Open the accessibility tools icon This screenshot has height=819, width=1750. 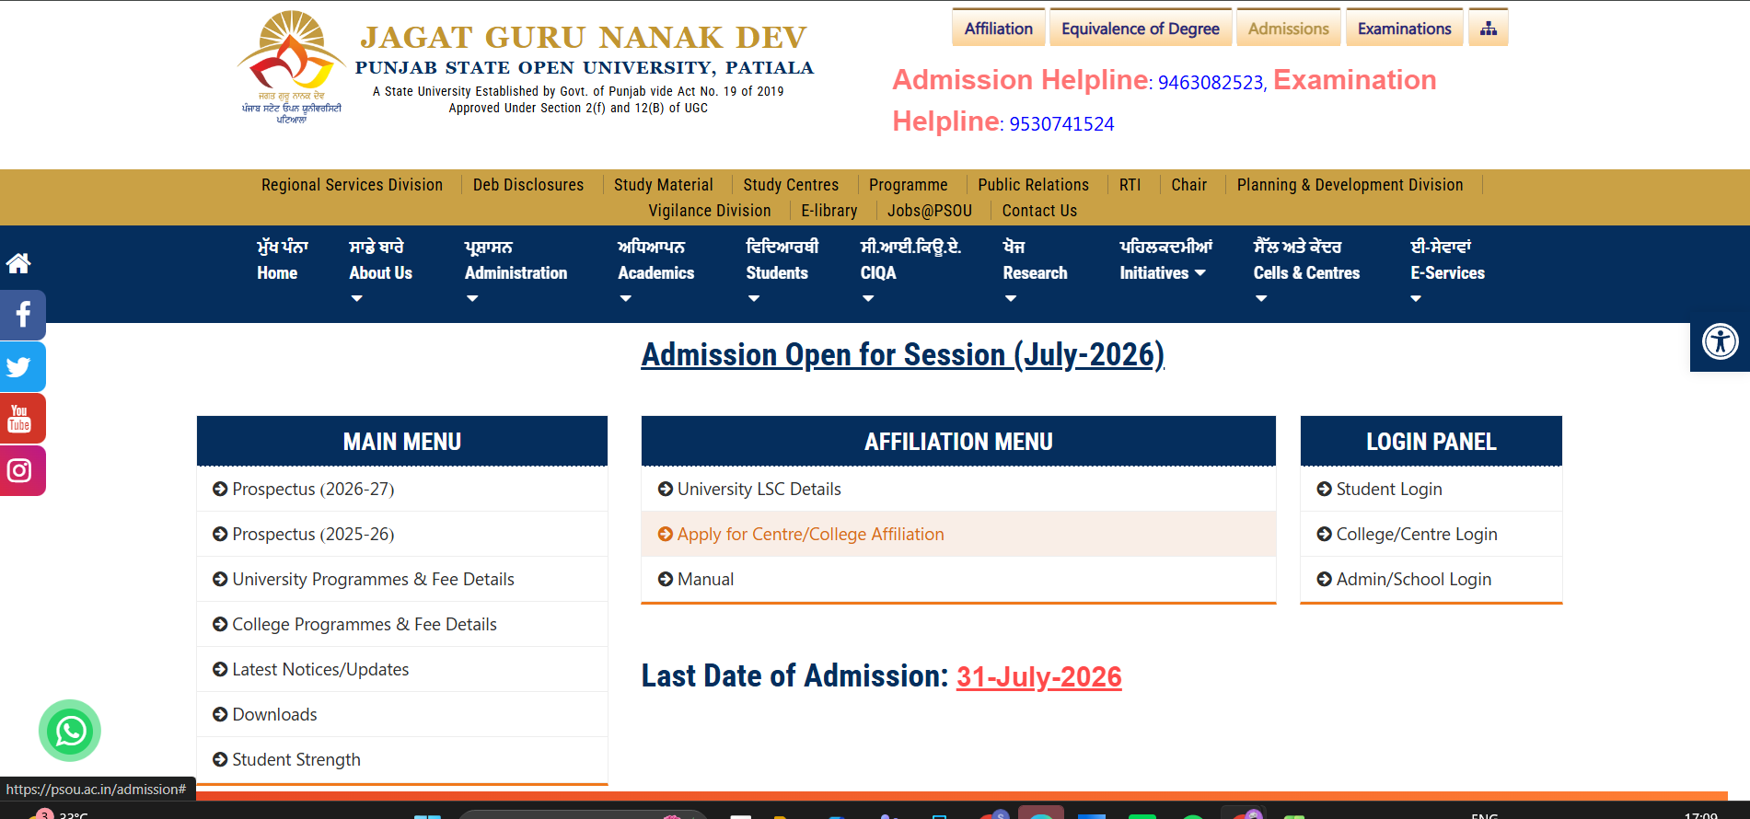click(x=1720, y=341)
